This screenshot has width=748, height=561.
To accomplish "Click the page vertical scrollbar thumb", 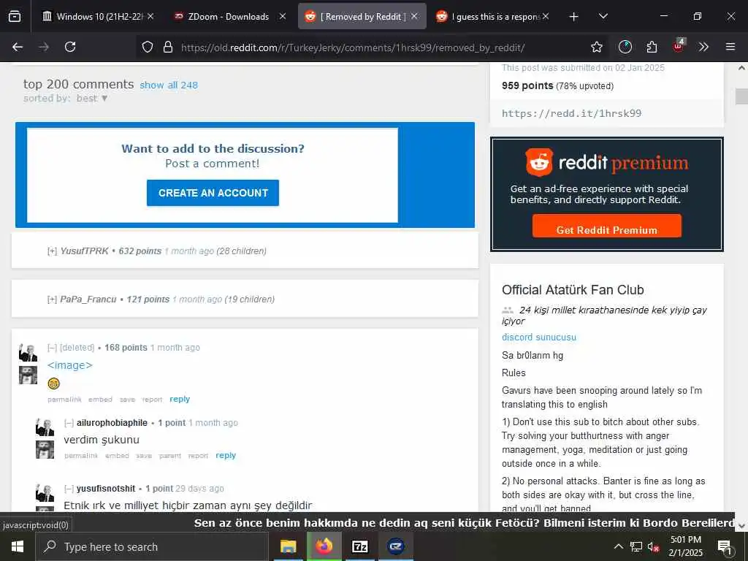I will pos(741,96).
